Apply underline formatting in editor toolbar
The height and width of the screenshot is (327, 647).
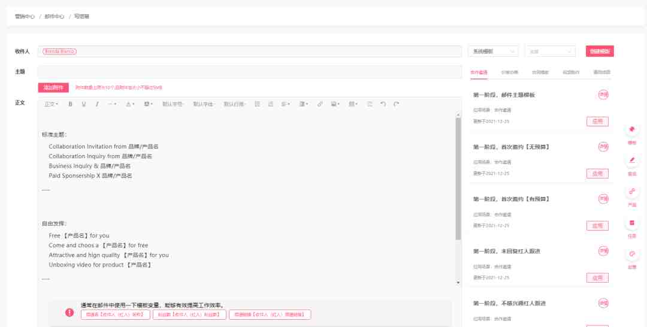click(84, 104)
